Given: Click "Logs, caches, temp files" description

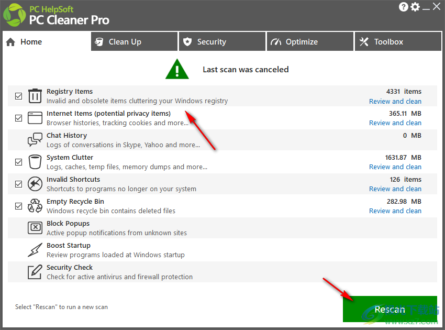Looking at the screenshot, I should point(127,167).
